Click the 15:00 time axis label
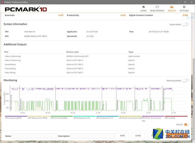This screenshot has width=195, height=143. point(123,113)
